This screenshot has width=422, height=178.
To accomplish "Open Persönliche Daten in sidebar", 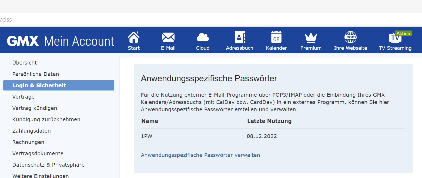I will (36, 74).
